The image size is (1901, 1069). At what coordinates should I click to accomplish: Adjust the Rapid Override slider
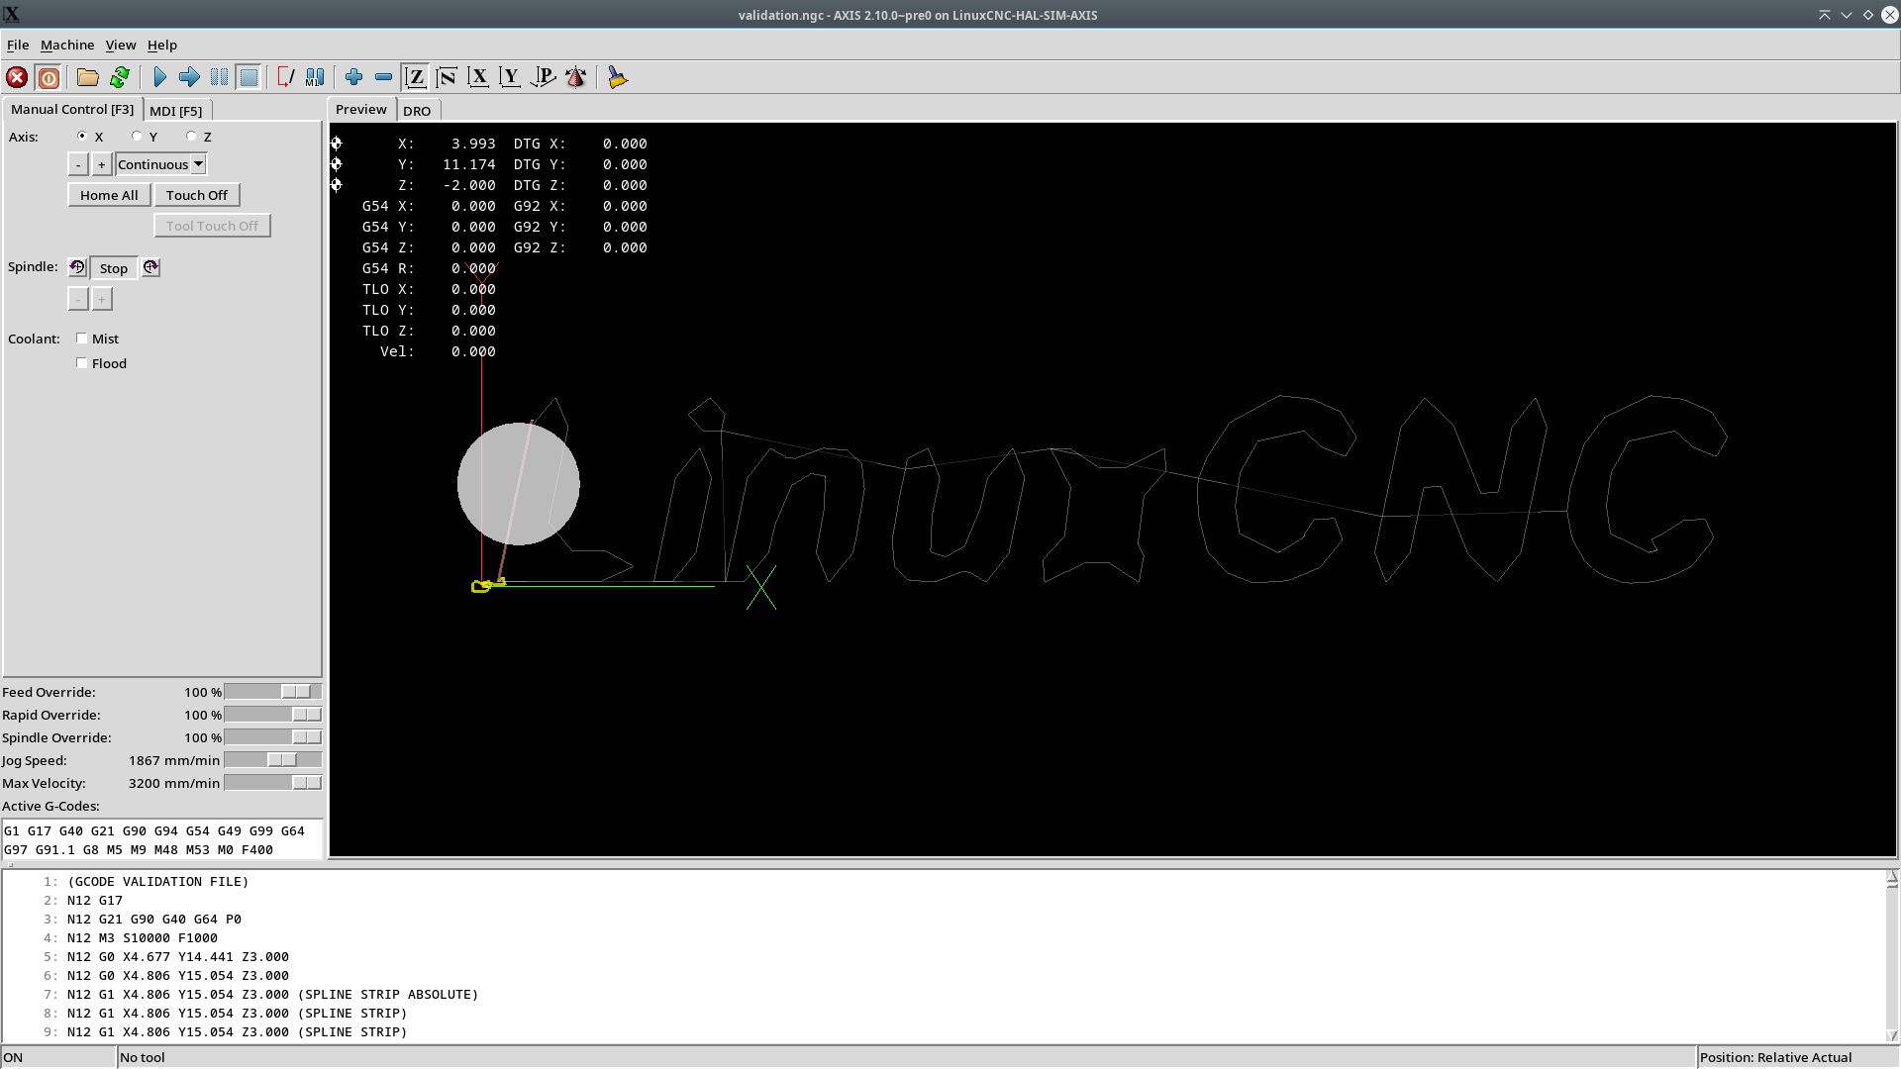(273, 715)
